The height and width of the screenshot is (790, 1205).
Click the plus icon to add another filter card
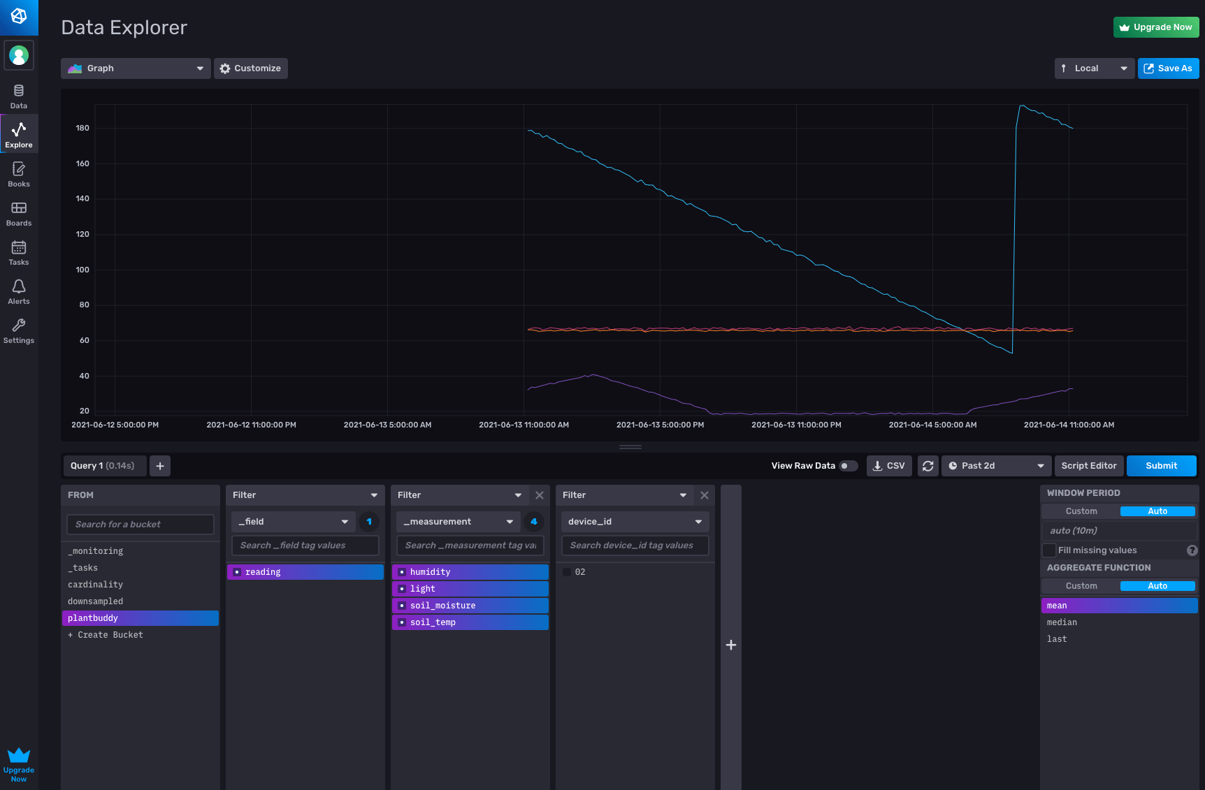tap(730, 644)
